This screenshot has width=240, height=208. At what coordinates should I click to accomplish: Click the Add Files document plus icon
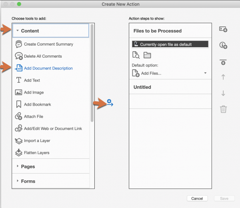pyautogui.click(x=136, y=73)
